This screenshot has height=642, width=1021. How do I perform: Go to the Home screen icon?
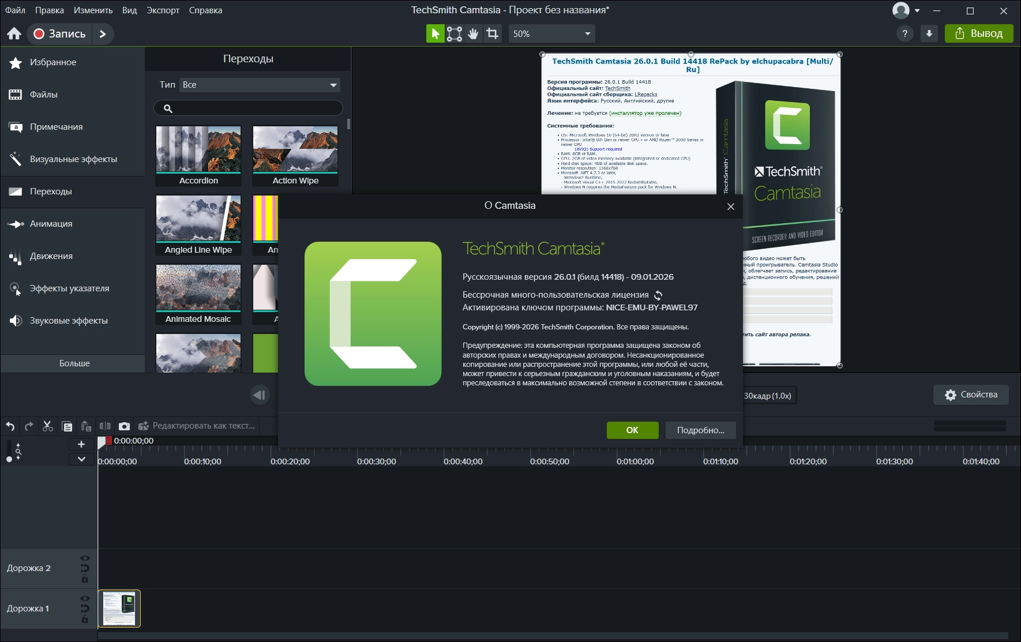pyautogui.click(x=14, y=34)
